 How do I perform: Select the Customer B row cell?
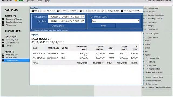click(x=52, y=53)
